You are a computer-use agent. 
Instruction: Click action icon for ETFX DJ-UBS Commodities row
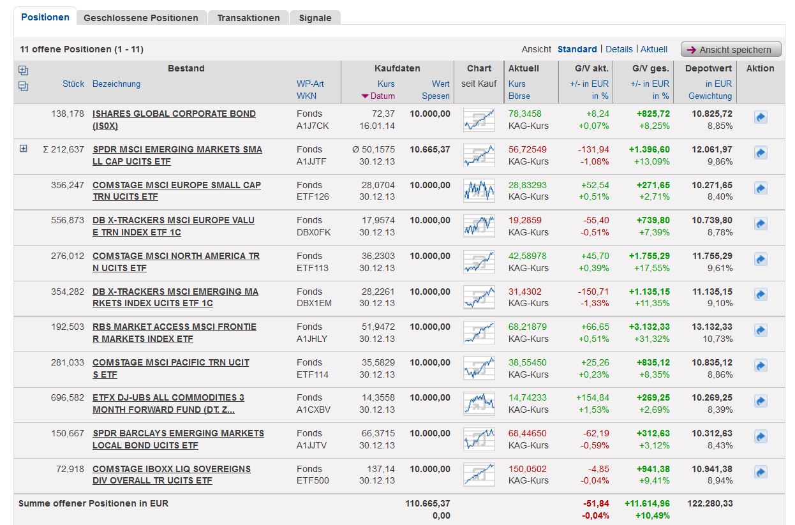pos(761,401)
